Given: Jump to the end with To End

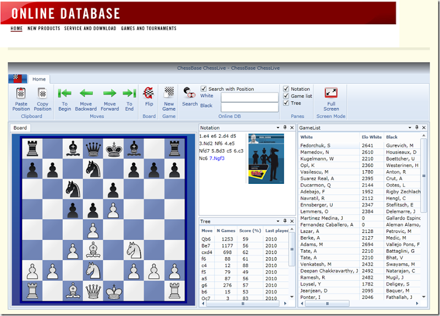Looking at the screenshot, I should [x=129, y=94].
